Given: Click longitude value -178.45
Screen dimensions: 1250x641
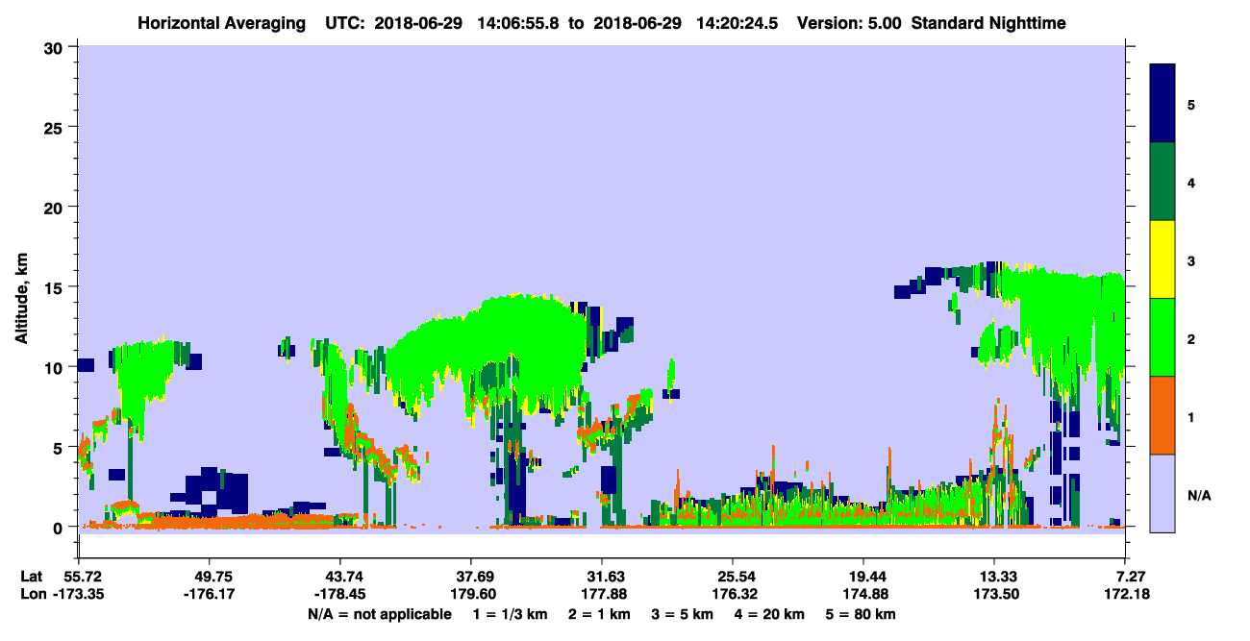Looking at the screenshot, I should (339, 595).
